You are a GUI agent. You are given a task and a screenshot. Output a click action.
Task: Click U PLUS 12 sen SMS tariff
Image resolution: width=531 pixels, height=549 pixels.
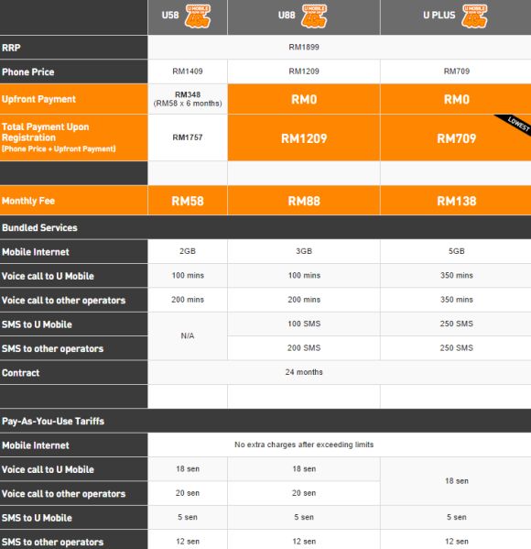point(457,541)
